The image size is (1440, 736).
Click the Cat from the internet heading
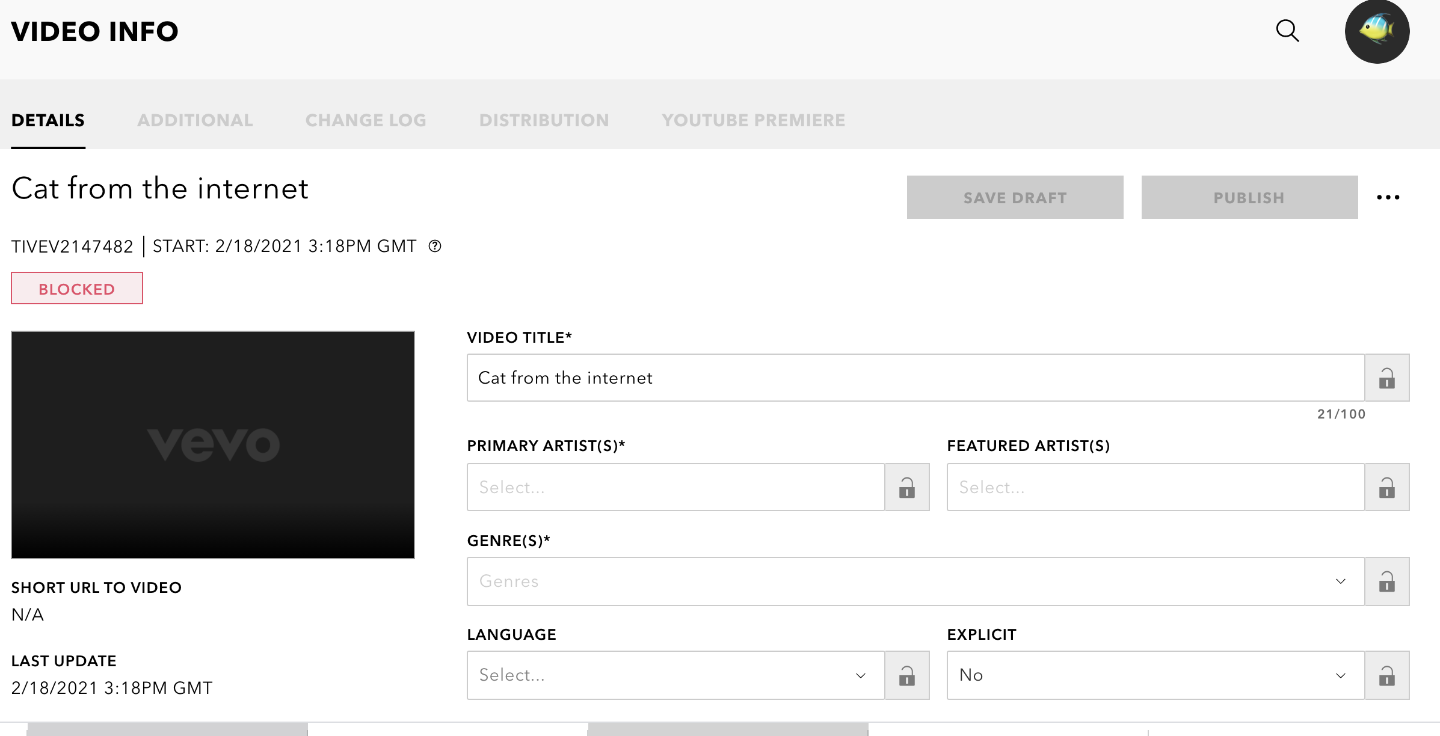coord(160,188)
